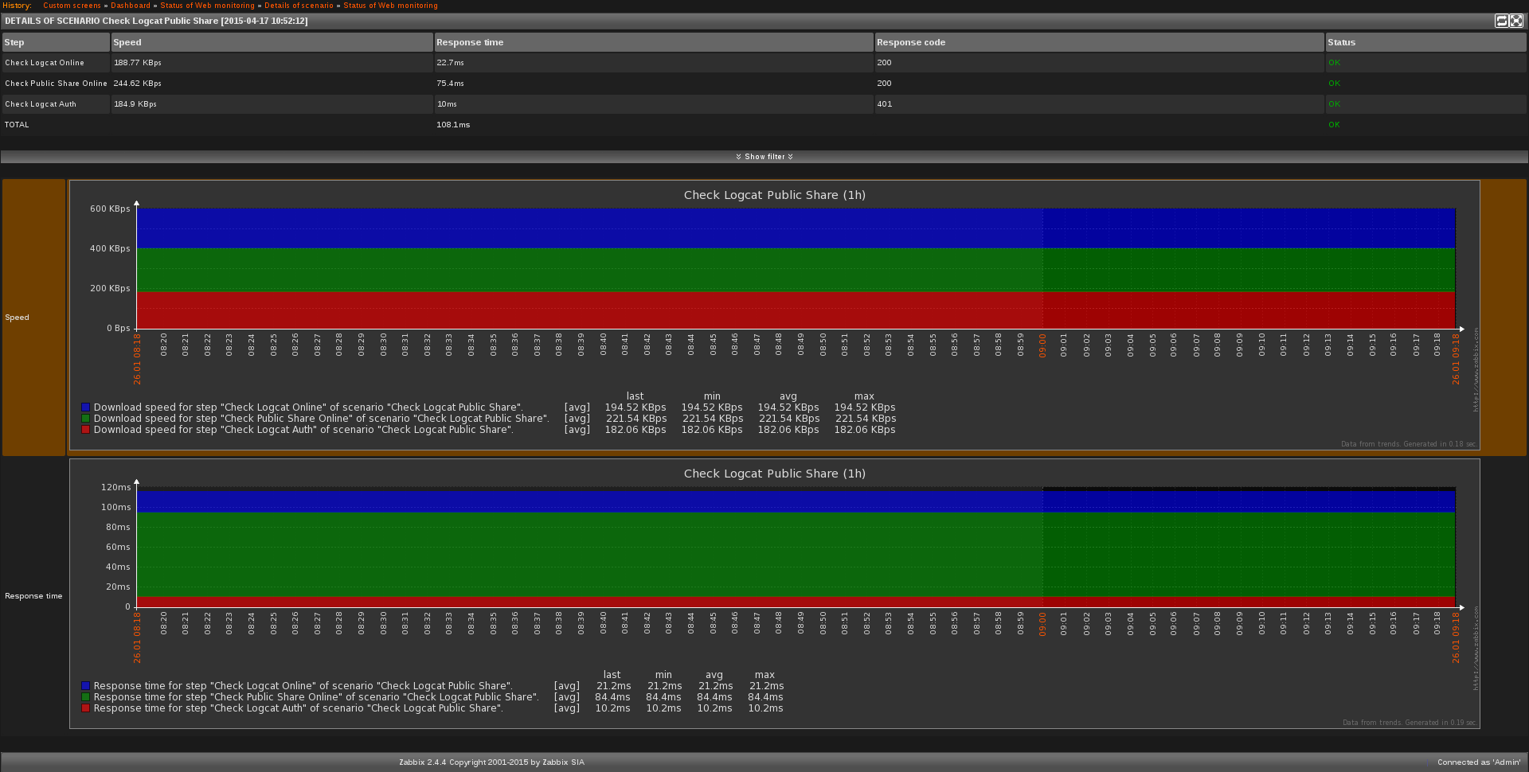The width and height of the screenshot is (1529, 772).
Task: Select the Check Logcat Online step row
Action: pos(45,63)
